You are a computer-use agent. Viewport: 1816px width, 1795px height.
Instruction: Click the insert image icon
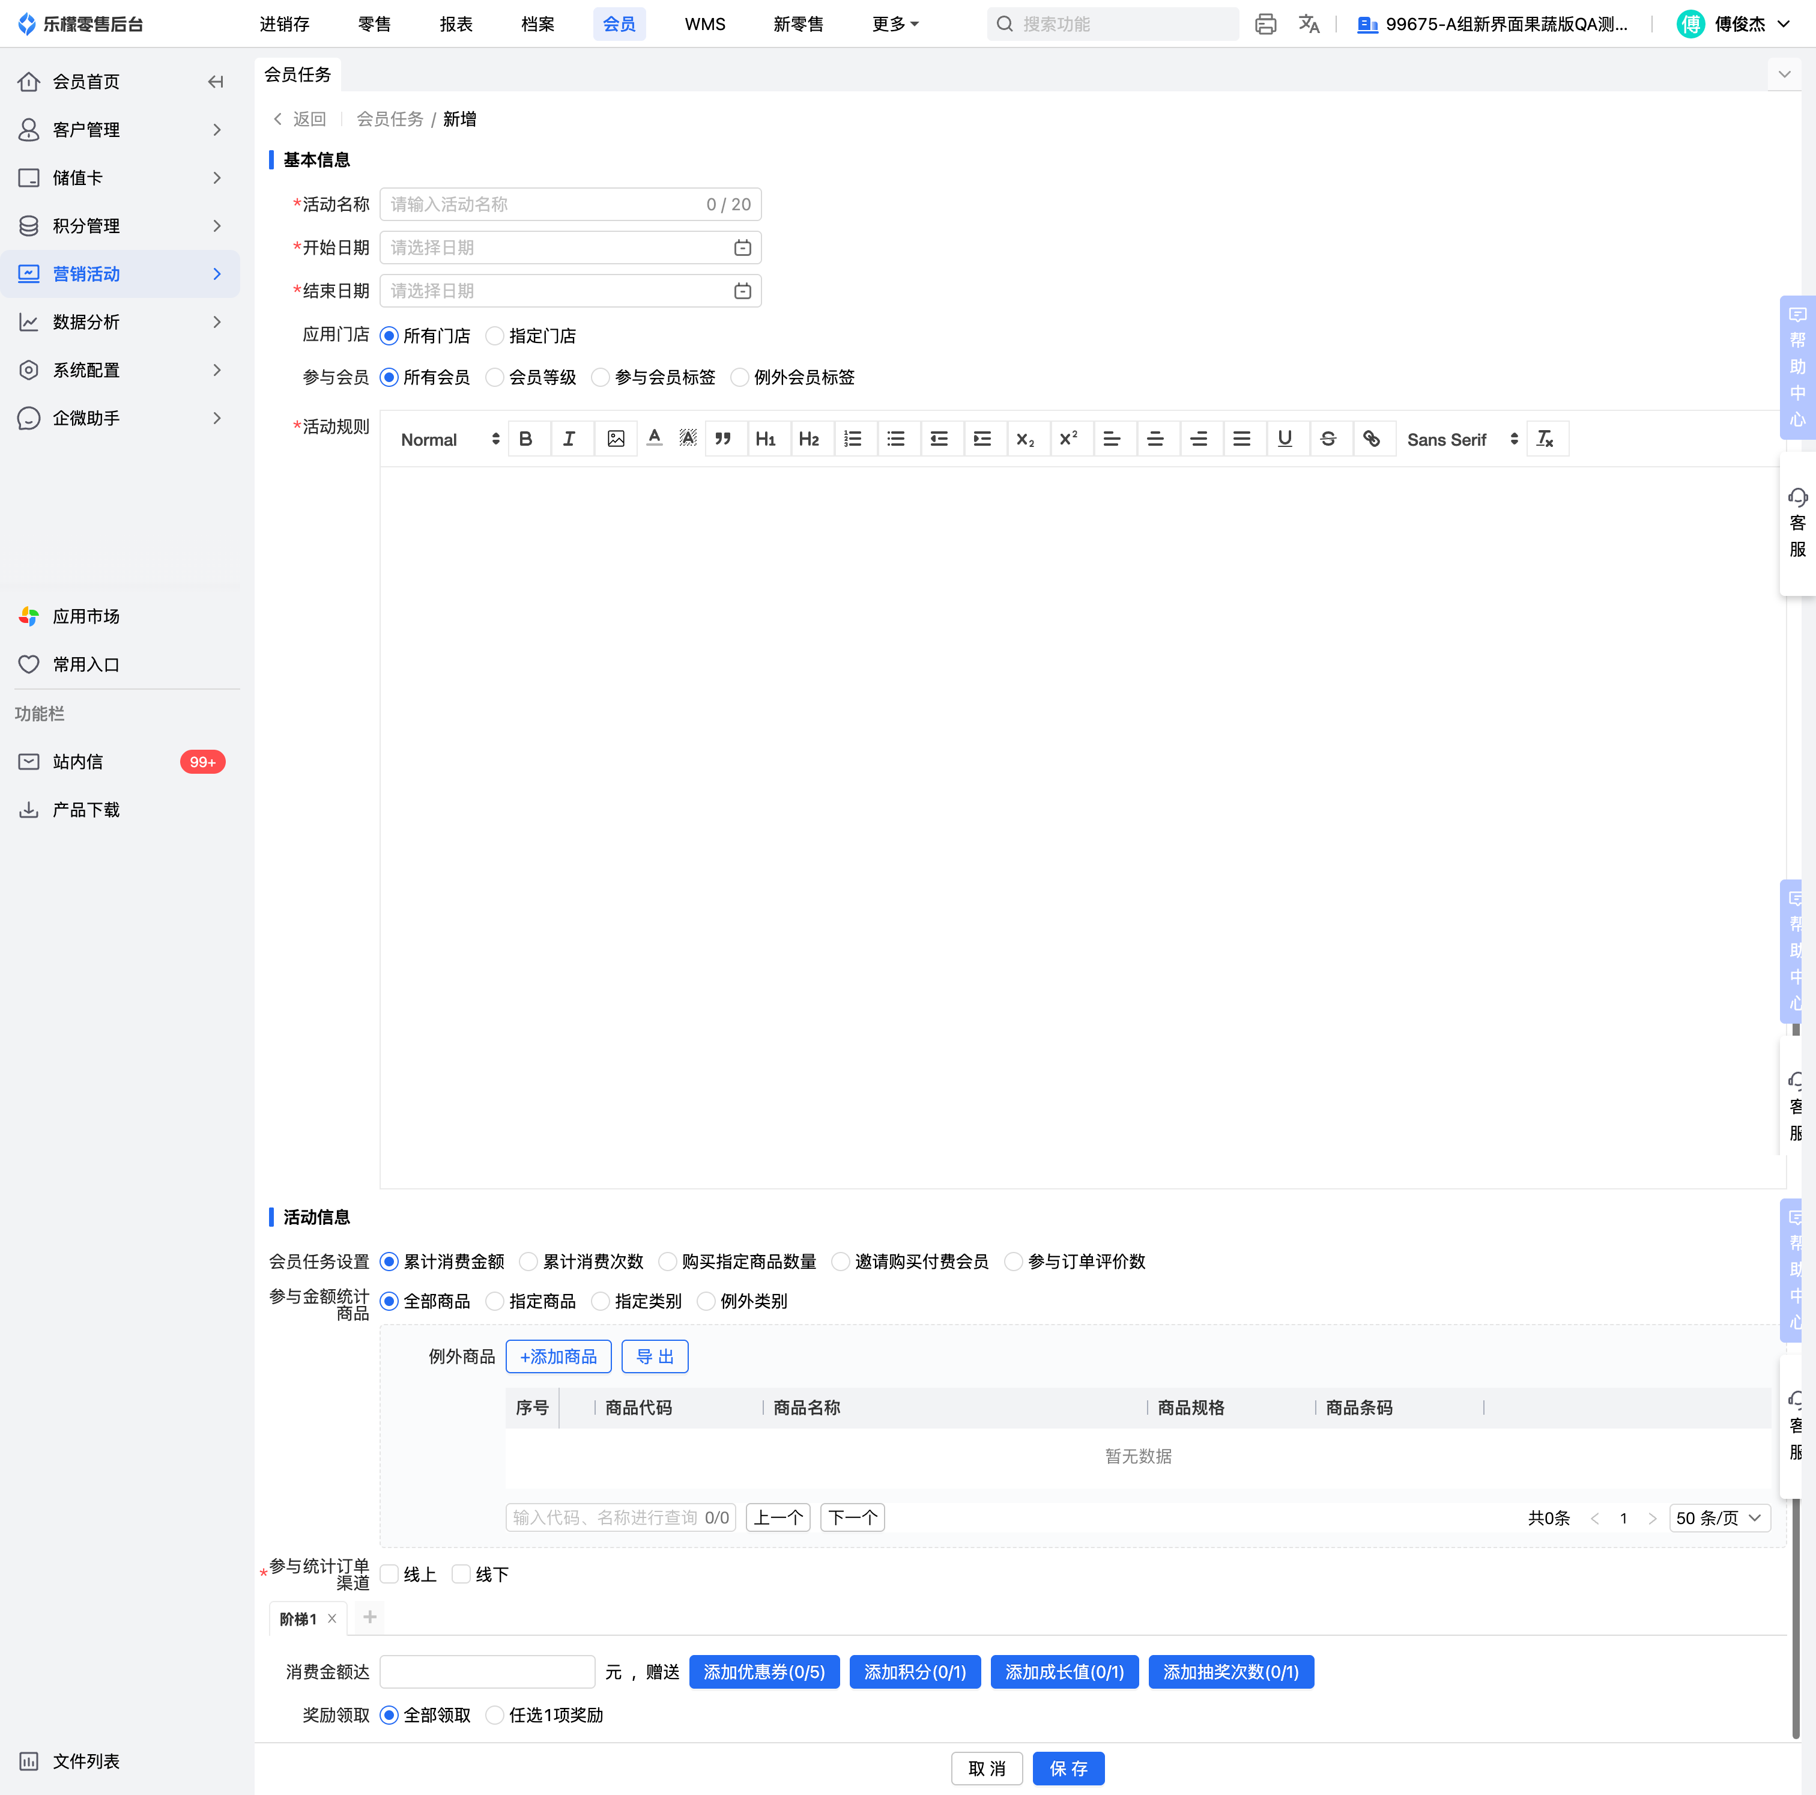(x=616, y=439)
